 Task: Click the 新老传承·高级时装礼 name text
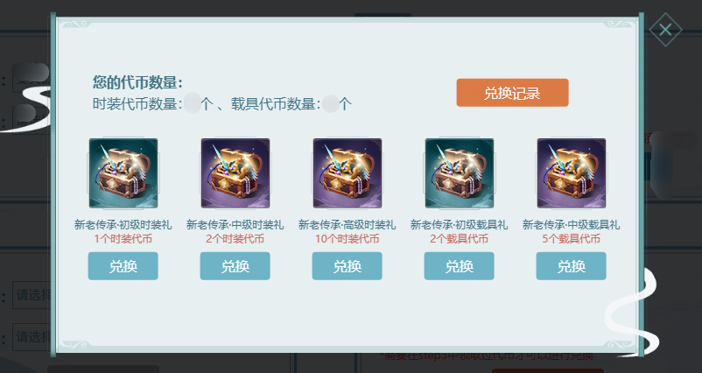[347, 225]
